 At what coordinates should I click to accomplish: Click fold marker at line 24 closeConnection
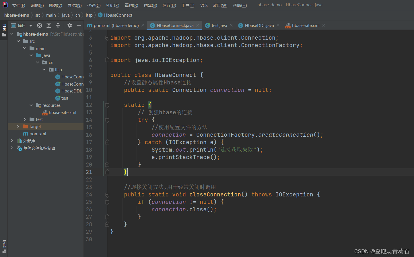tap(107, 195)
